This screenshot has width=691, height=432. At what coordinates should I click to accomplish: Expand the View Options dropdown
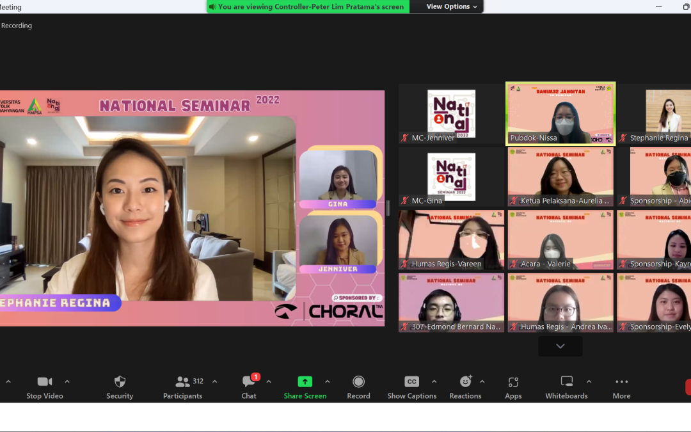click(452, 6)
